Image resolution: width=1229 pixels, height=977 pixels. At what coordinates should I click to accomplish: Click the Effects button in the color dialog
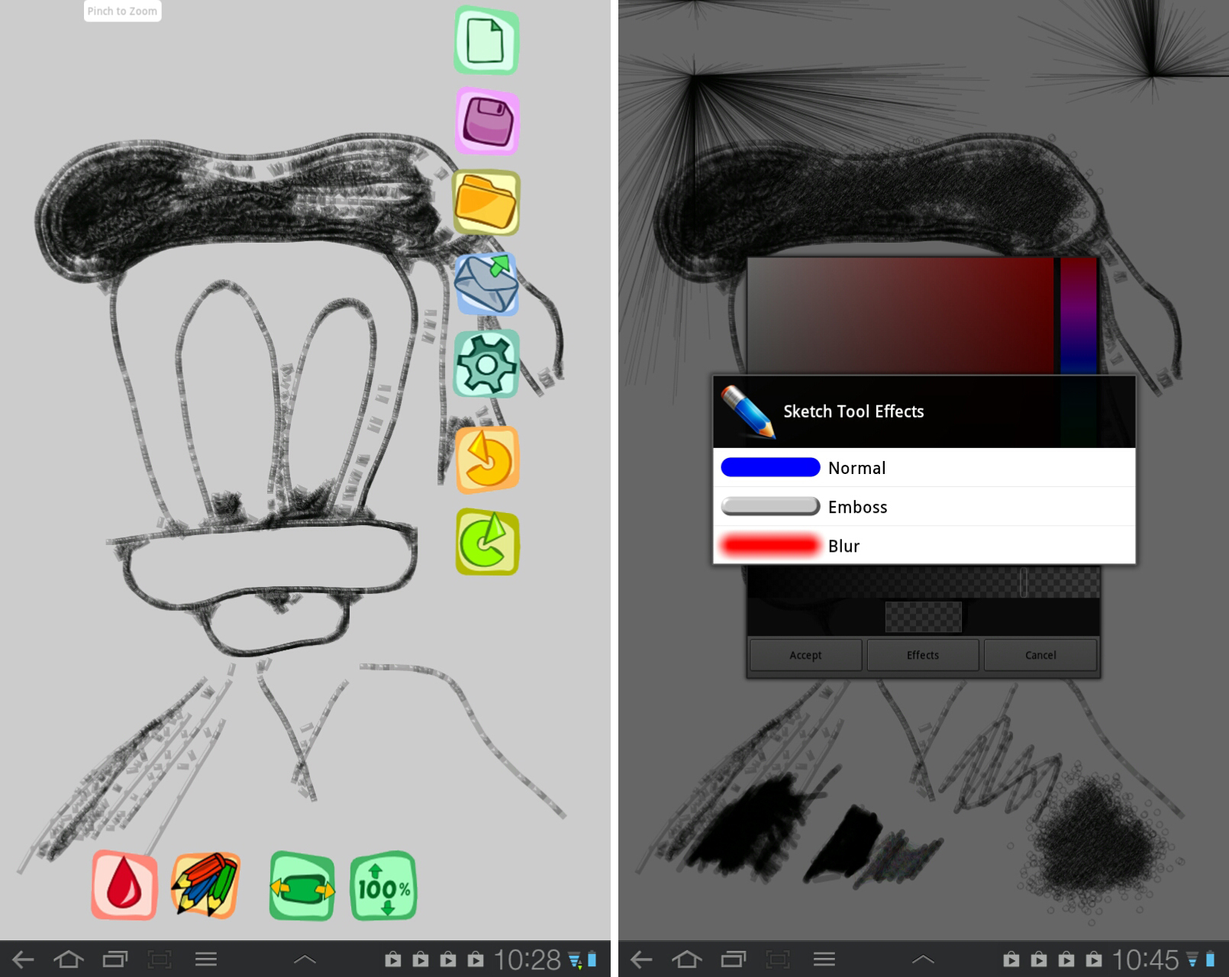923,655
